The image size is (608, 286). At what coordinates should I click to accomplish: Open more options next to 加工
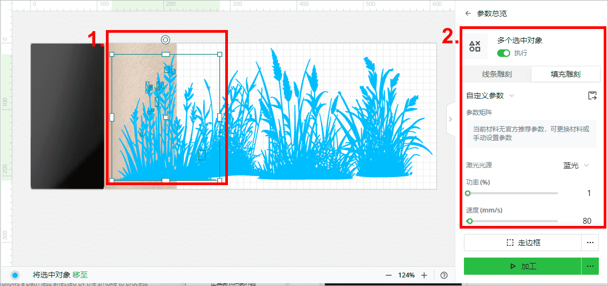pyautogui.click(x=591, y=266)
